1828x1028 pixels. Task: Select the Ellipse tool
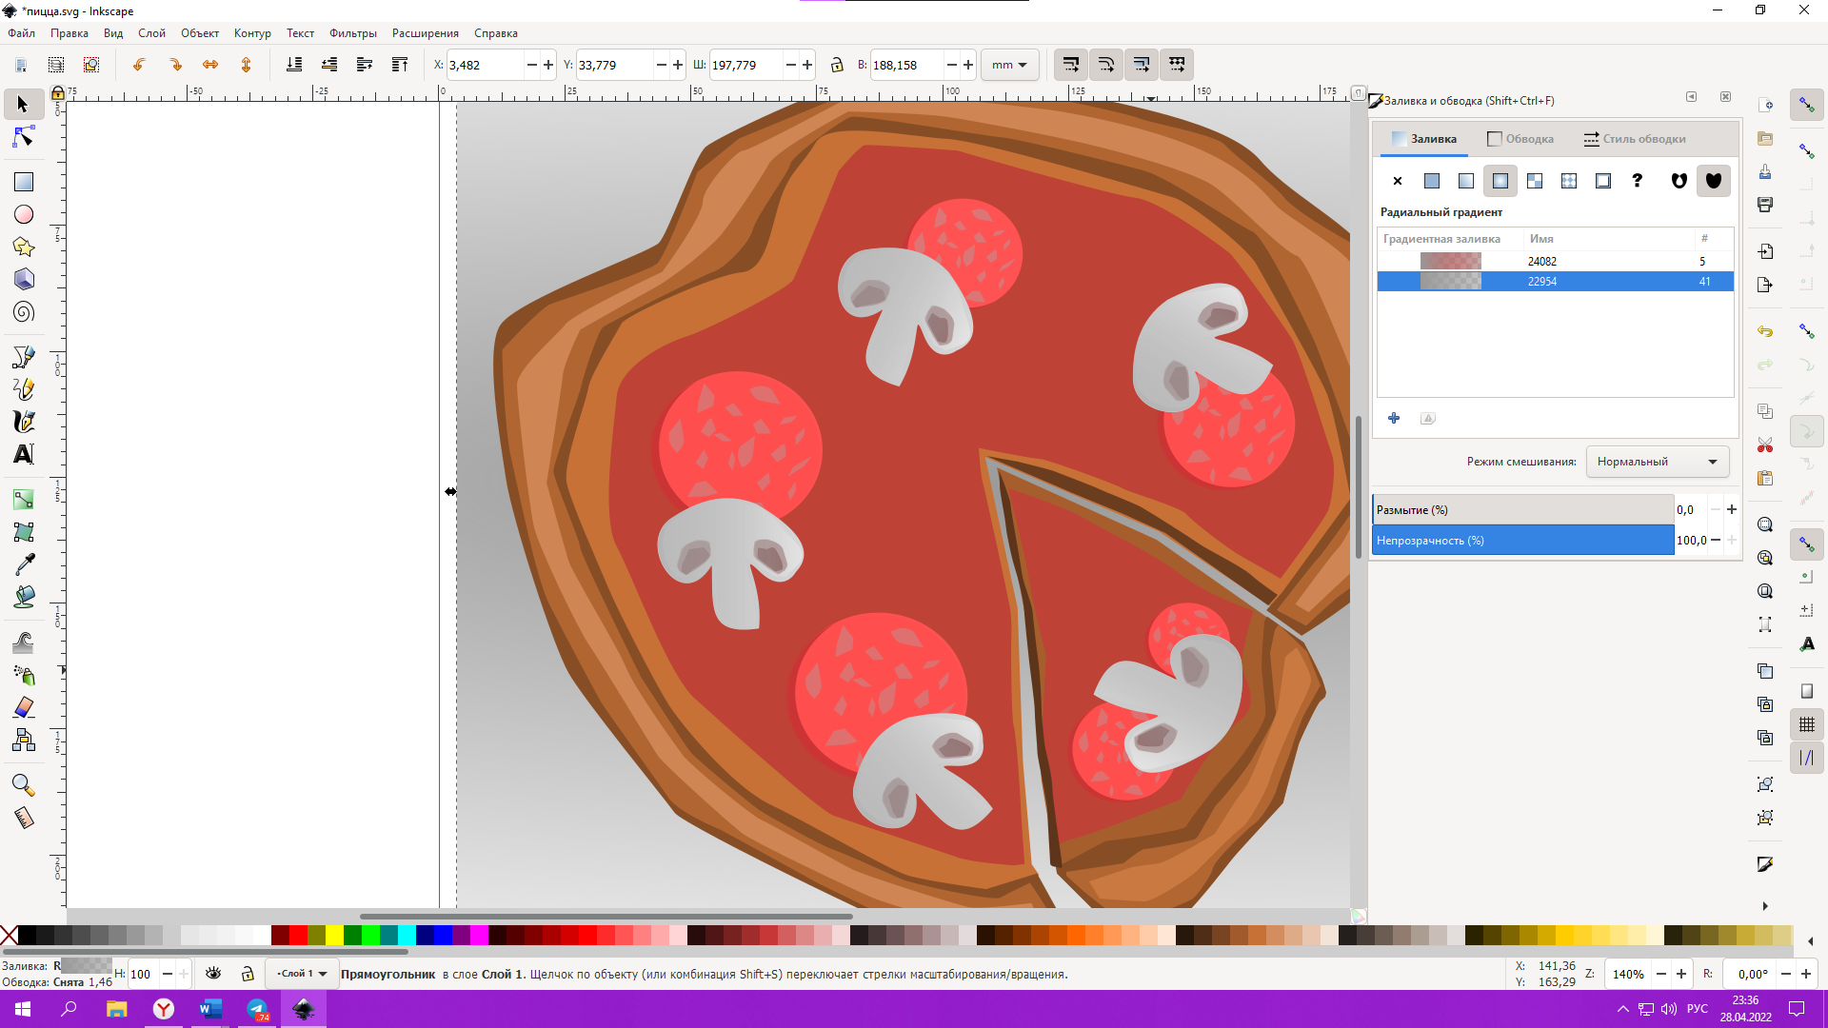pos(24,215)
